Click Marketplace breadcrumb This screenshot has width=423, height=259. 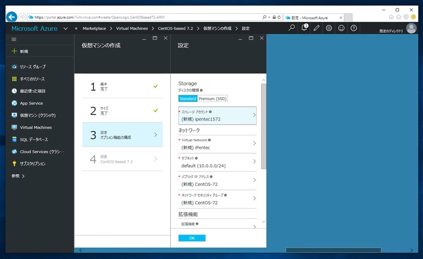94,29
